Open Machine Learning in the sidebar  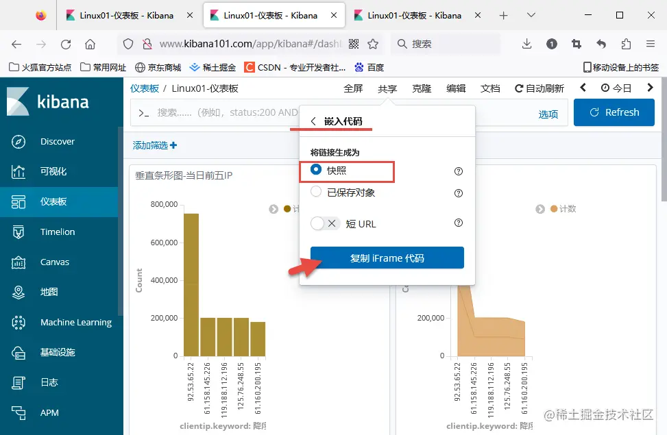click(x=75, y=323)
